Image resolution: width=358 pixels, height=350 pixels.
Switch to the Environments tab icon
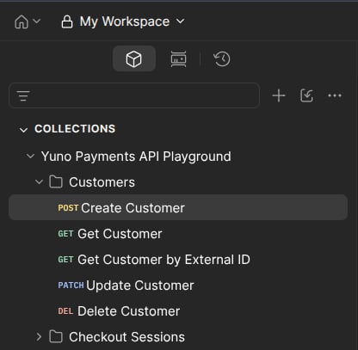tap(178, 58)
